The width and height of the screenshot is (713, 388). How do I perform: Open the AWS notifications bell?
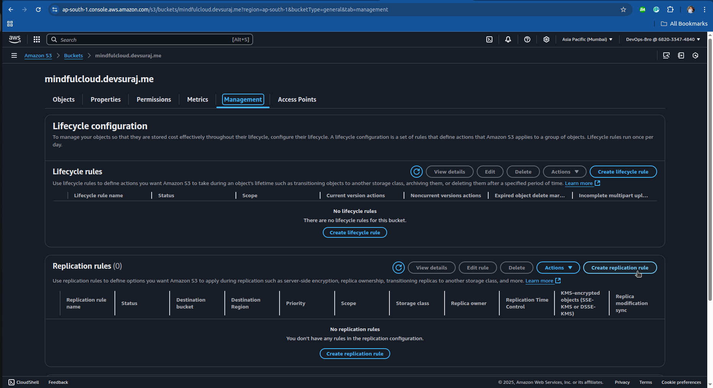(x=508, y=39)
